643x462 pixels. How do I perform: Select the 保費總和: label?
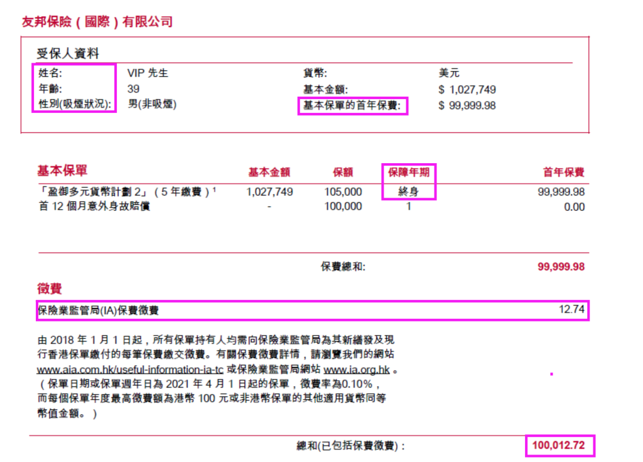point(343,267)
